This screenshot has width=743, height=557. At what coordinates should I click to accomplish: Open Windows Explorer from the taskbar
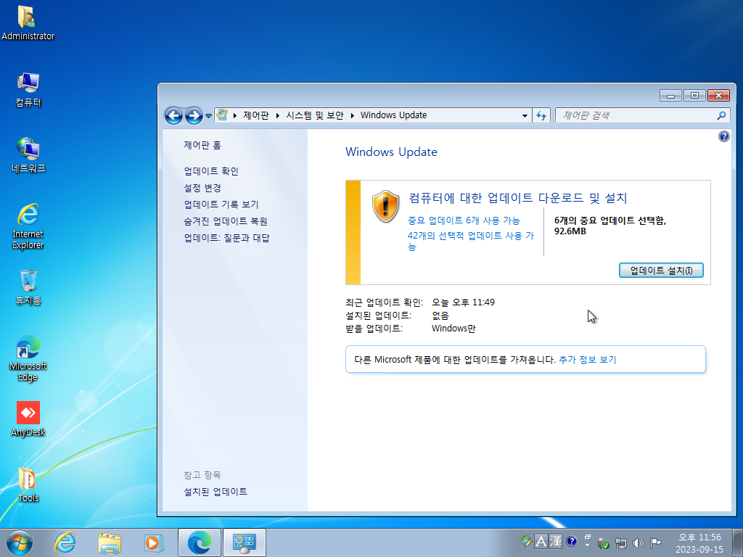click(x=110, y=542)
